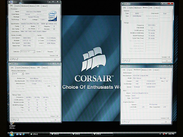Screen dimensions: 183x137
Task: Expand the Slot #1 memory slot dropdown
Action: point(18,74)
